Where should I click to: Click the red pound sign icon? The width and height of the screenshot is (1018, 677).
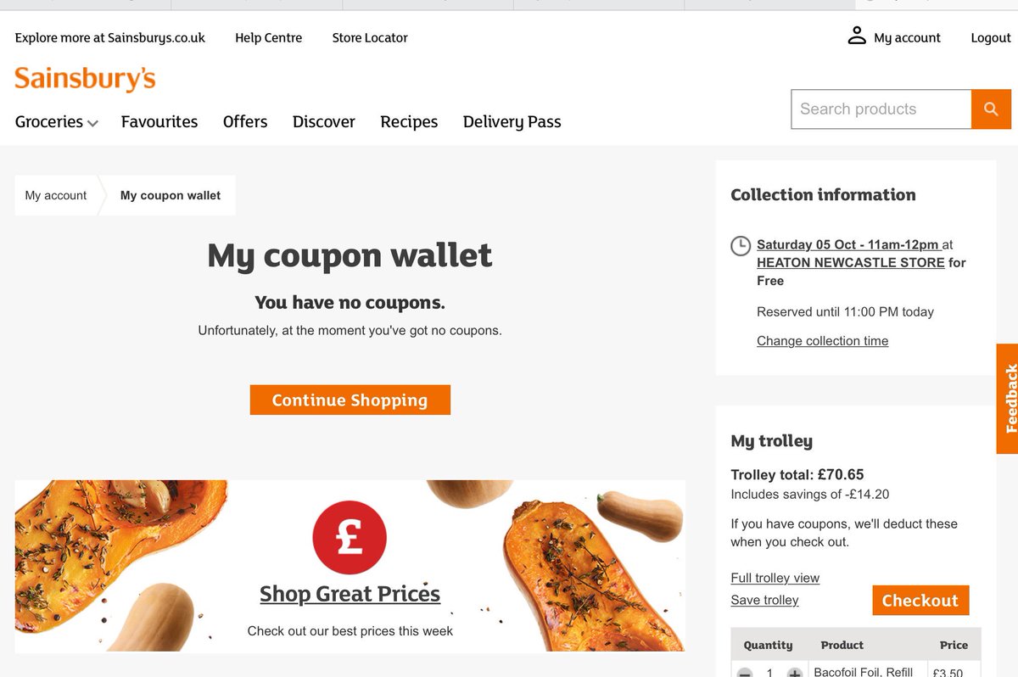coord(350,538)
